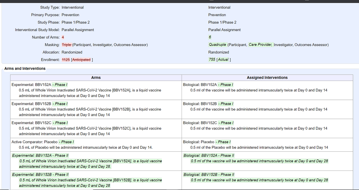
Task: Click the struck-through enrollment '1125'
Action: click(x=66, y=60)
